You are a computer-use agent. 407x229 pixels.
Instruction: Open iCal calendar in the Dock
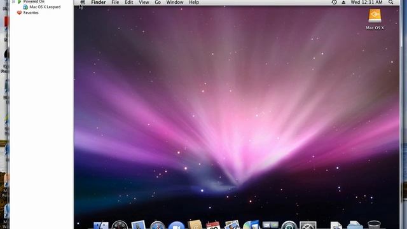[x=214, y=225]
